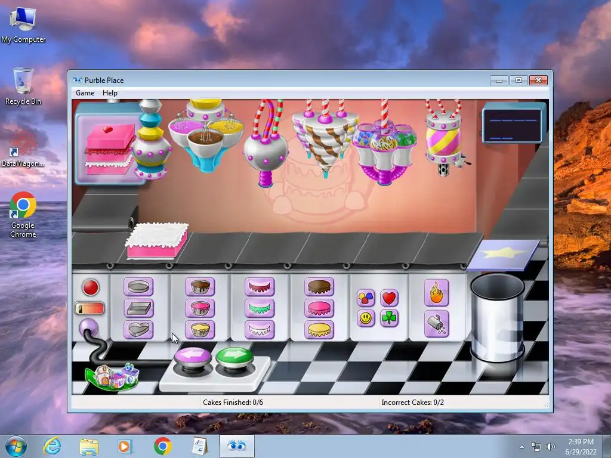
Task: Launch Chrome from the taskbar
Action: point(163,446)
